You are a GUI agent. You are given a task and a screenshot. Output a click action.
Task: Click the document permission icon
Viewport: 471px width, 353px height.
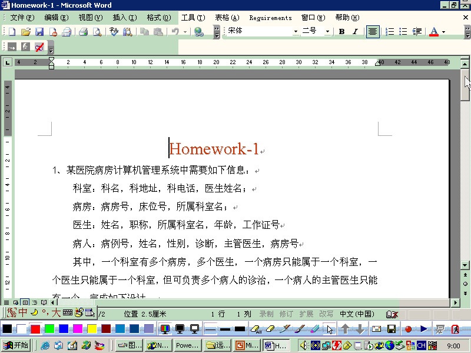pos(53,32)
